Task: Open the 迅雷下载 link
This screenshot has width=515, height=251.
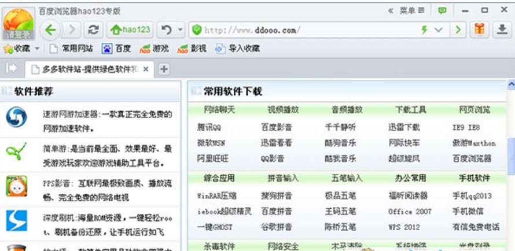Action: pos(404,127)
